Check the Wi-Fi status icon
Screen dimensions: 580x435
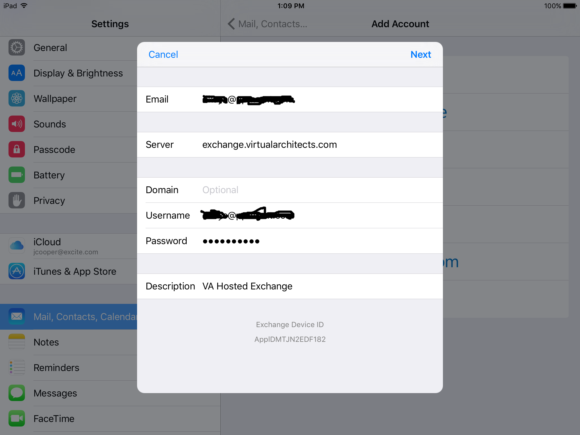click(x=24, y=6)
